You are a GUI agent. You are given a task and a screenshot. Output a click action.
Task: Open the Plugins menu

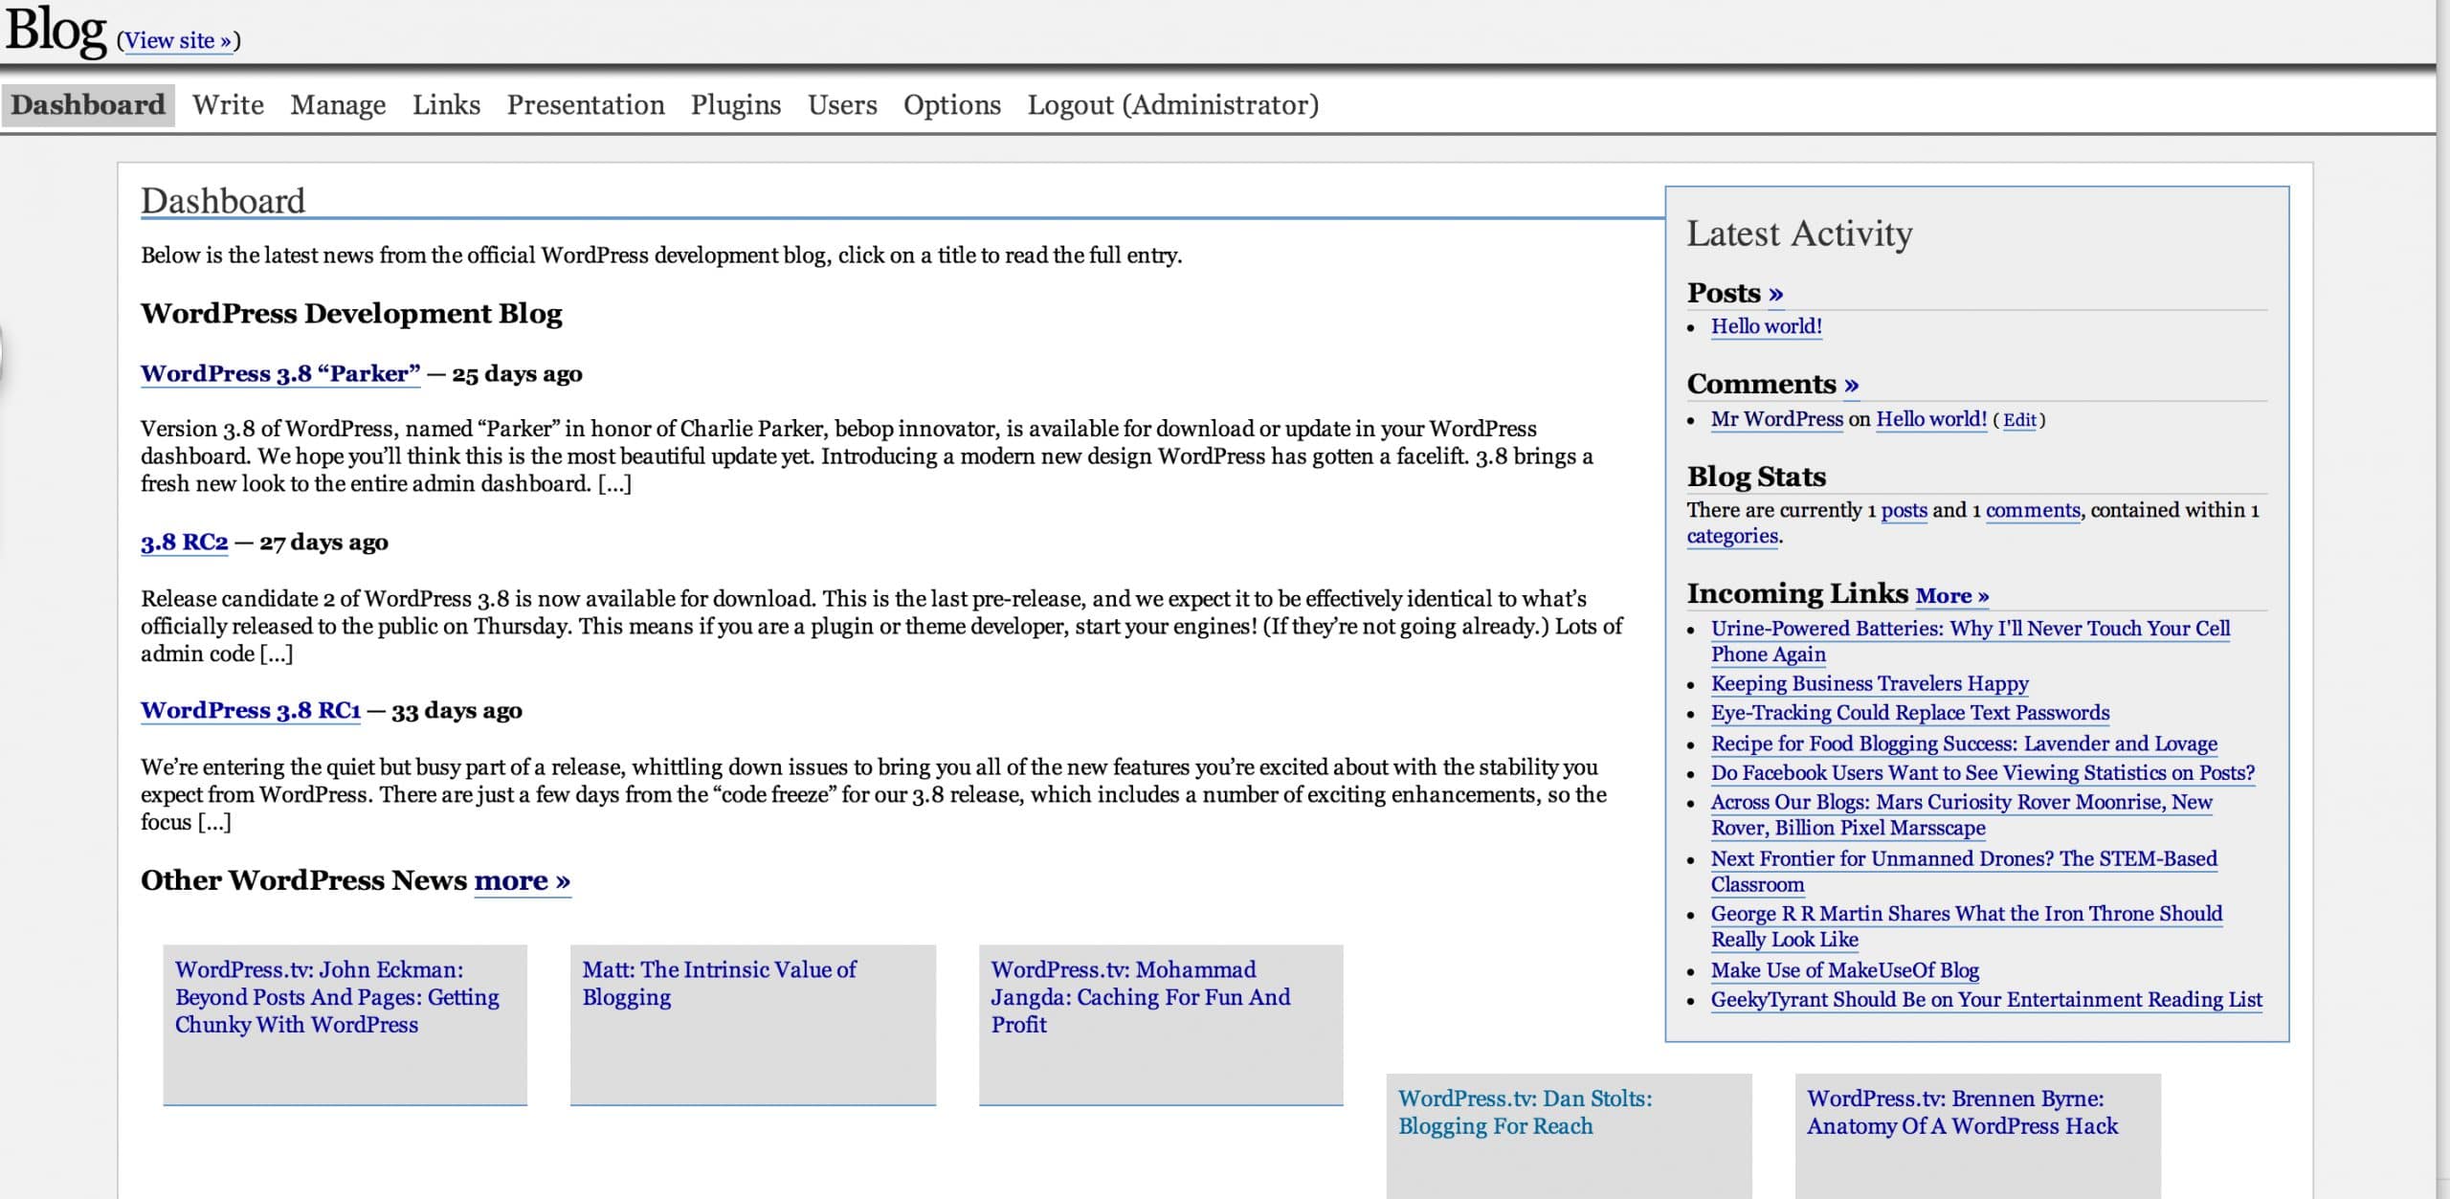point(736,104)
